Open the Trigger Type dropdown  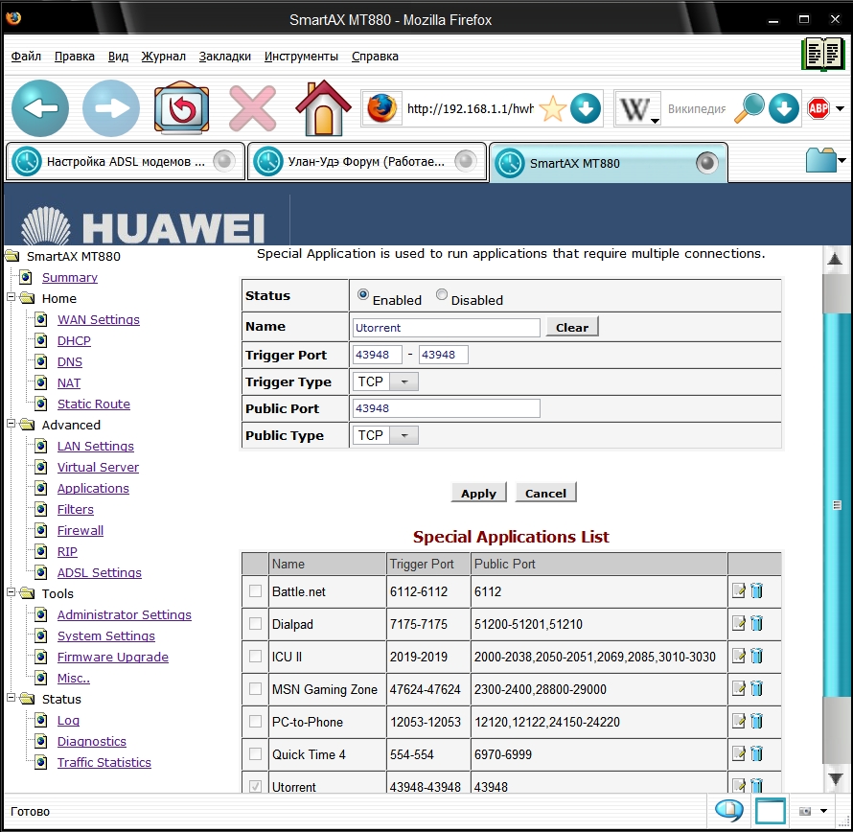click(x=403, y=381)
